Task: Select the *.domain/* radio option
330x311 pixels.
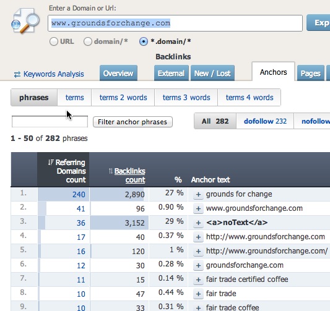Action: pyautogui.click(x=143, y=41)
